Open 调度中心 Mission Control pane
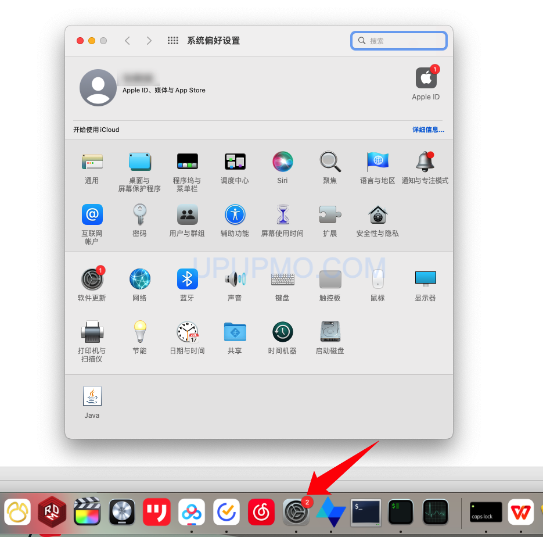The image size is (543, 537). (x=235, y=162)
